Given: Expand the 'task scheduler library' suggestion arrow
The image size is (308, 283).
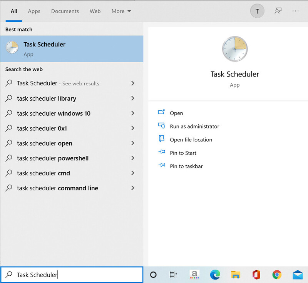Looking at the screenshot, I should (133, 98).
